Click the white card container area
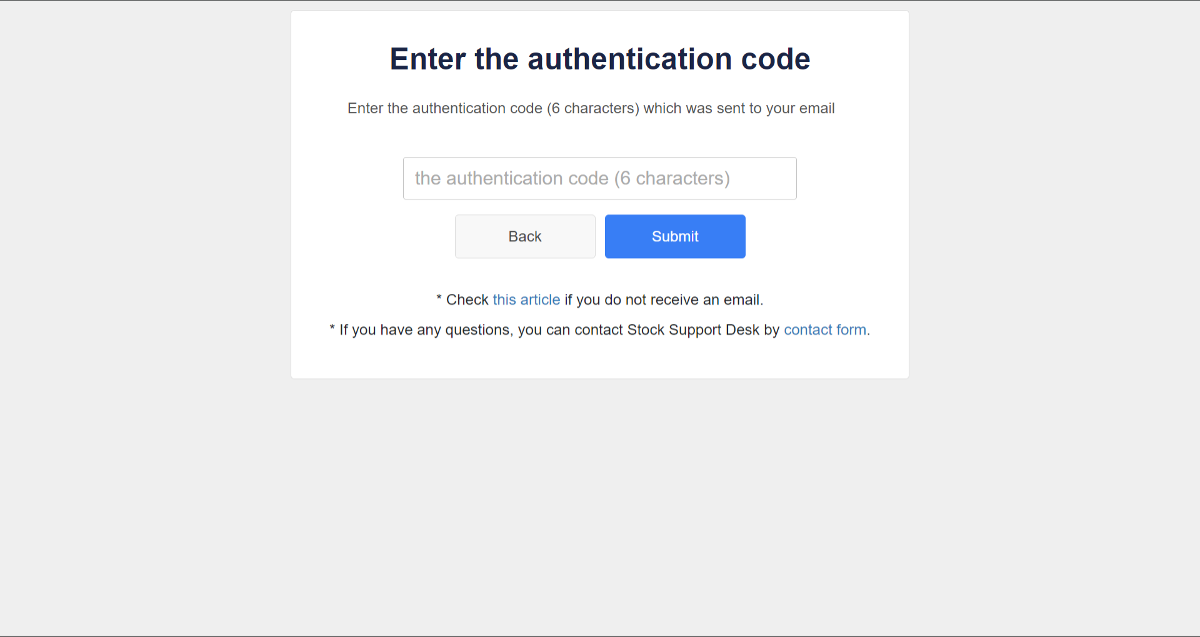1200x637 pixels. [x=599, y=363]
